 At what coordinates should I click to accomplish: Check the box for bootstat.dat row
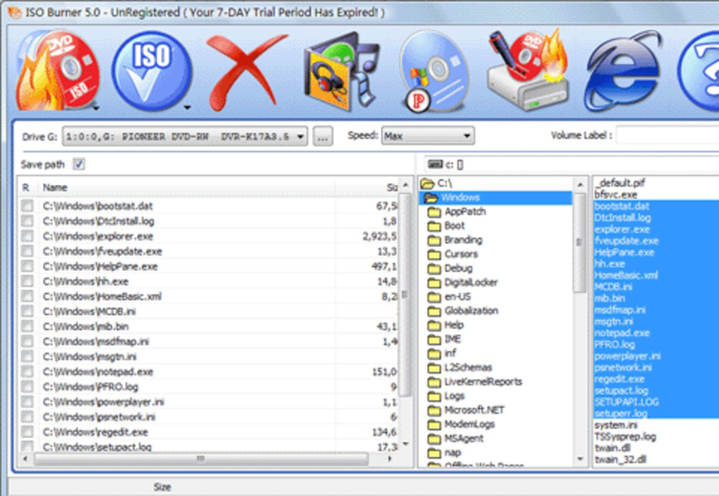(x=27, y=206)
